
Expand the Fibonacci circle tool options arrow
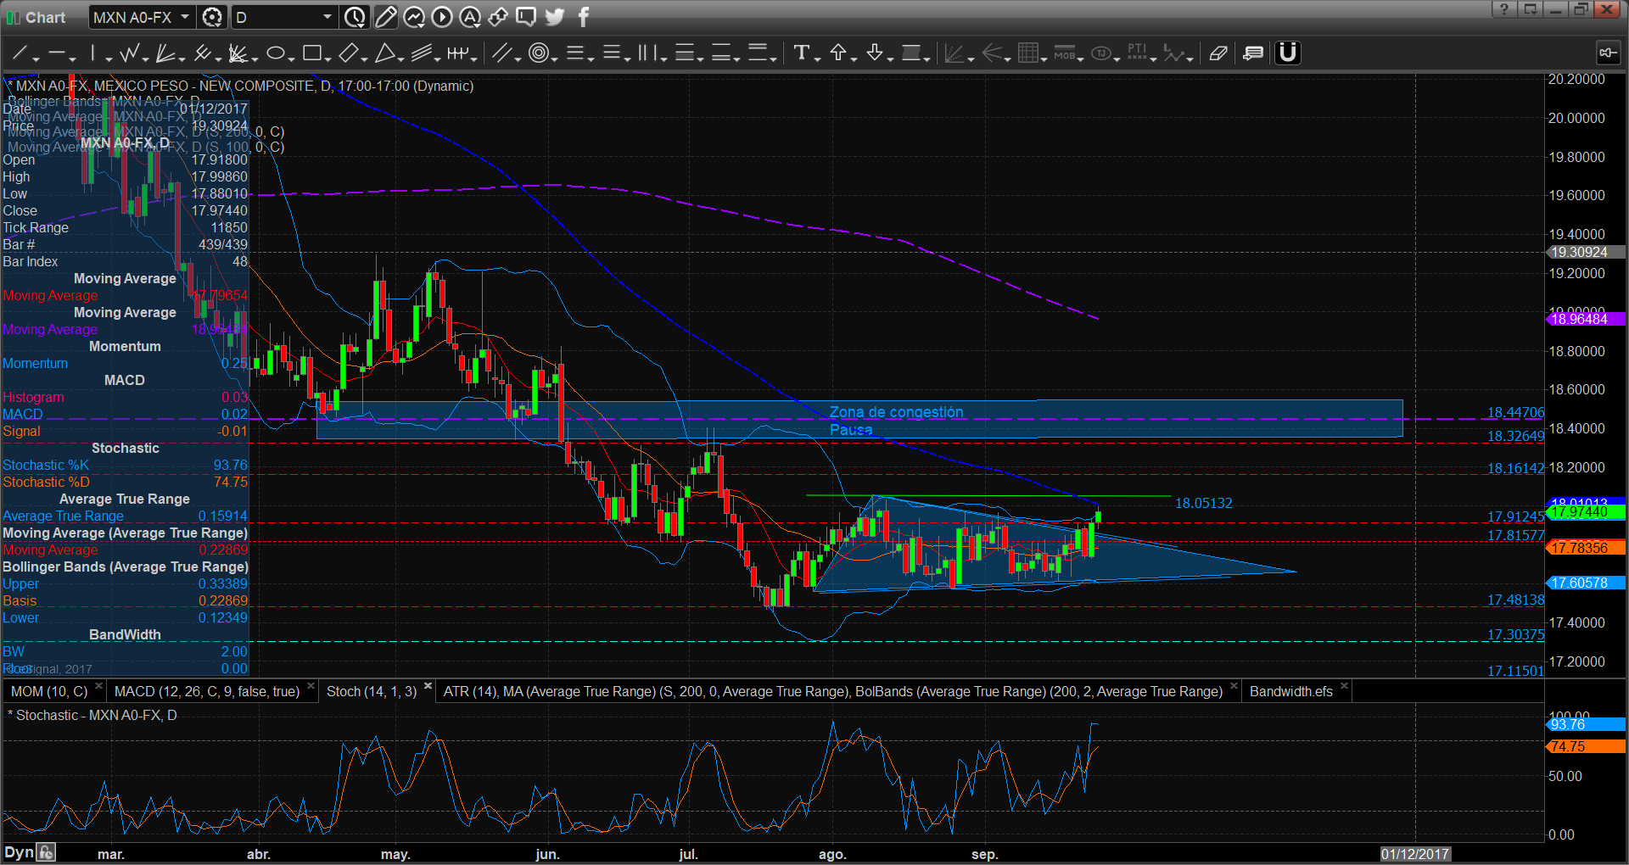click(x=555, y=59)
